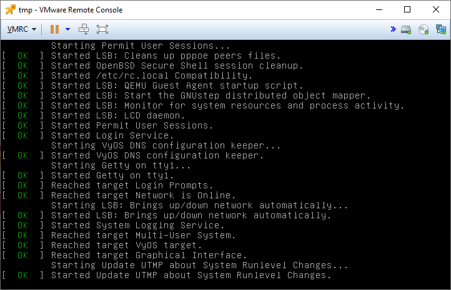451x290 pixels.
Task: Click the hard disk device icon
Action: coord(406,29)
